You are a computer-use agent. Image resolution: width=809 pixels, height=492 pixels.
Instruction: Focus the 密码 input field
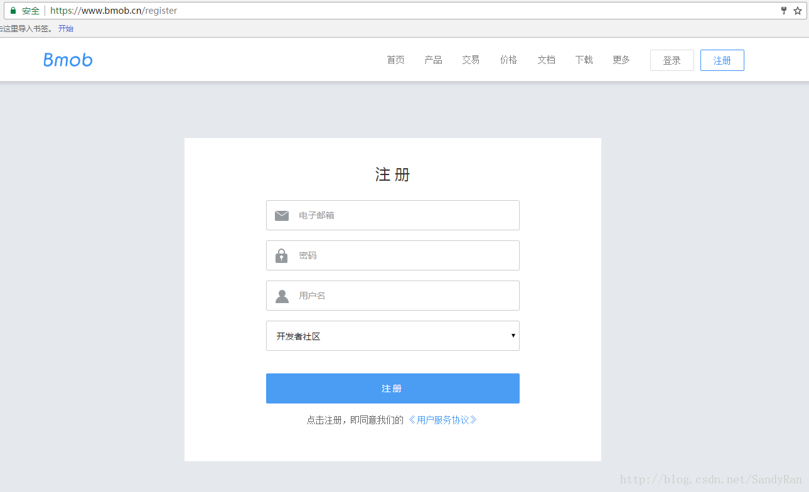coord(393,255)
